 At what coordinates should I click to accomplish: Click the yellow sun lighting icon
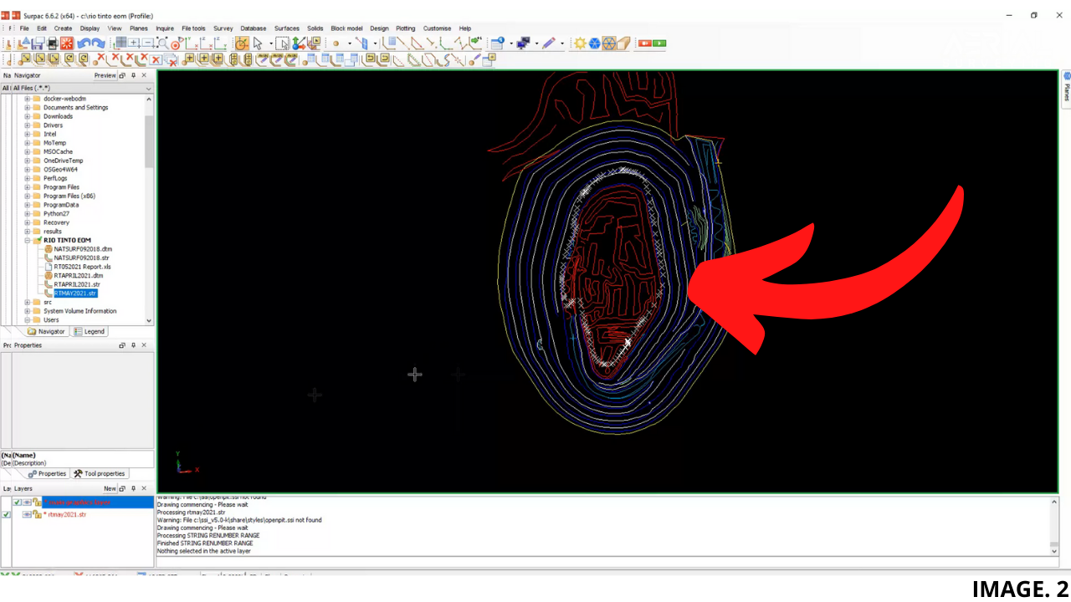(580, 43)
